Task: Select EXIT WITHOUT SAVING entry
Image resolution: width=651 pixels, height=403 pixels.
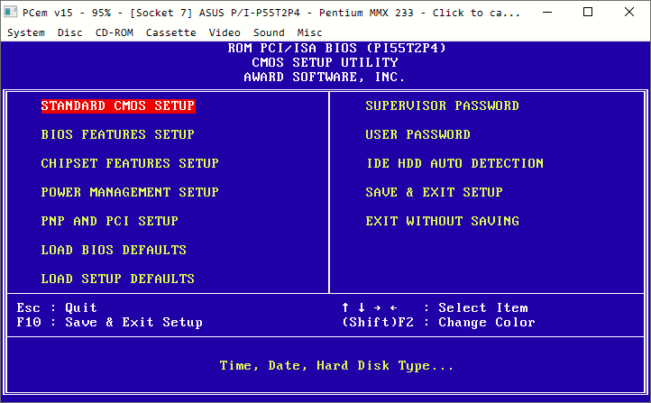Action: (442, 221)
